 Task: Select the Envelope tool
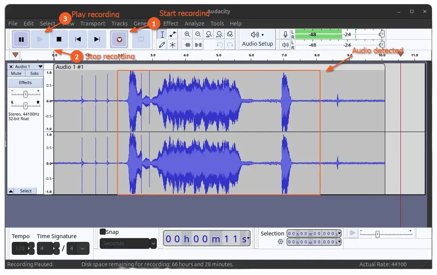tap(172, 34)
